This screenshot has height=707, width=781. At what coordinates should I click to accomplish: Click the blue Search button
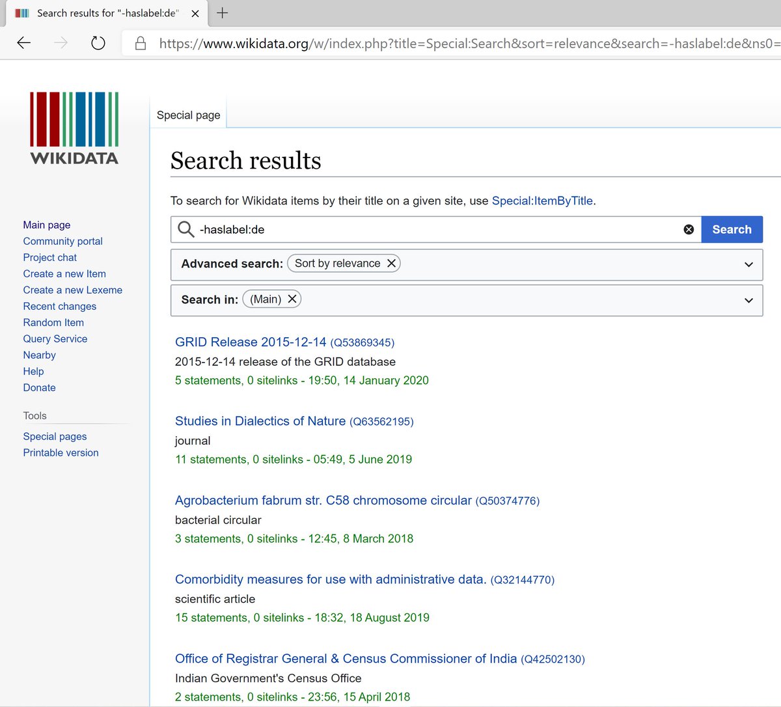pos(732,229)
